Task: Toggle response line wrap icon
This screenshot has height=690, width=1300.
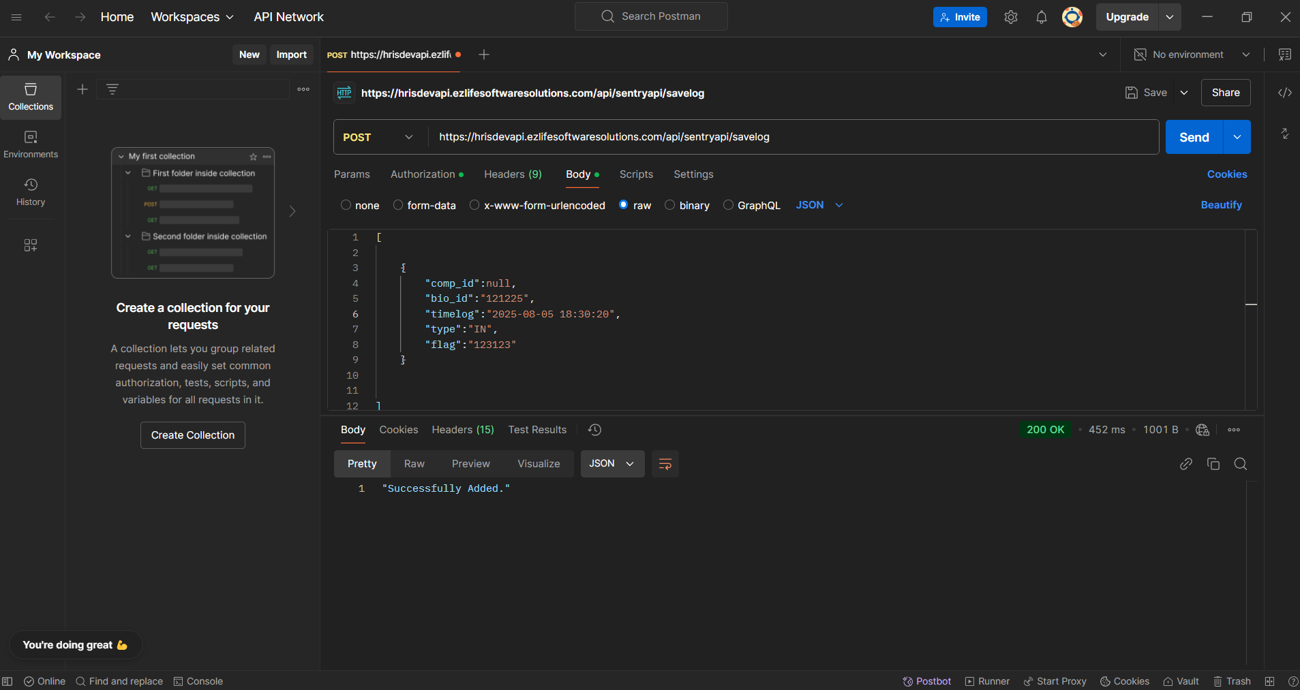Action: pyautogui.click(x=665, y=464)
